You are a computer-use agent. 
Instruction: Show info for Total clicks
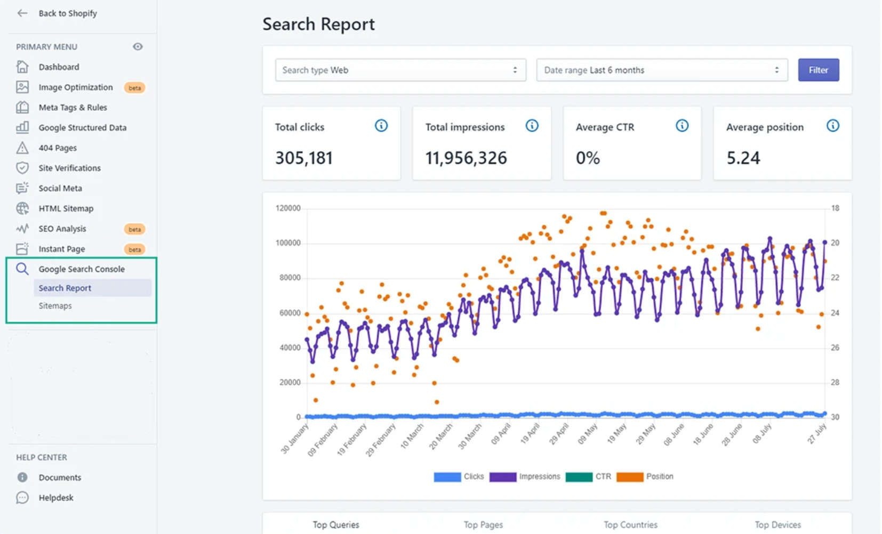pos(381,126)
